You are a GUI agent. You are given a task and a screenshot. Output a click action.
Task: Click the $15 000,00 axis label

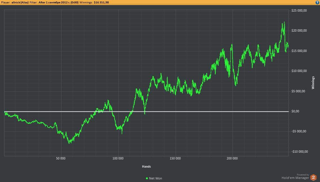[299, 51]
